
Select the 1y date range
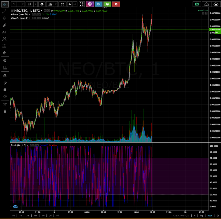point(21,216)
